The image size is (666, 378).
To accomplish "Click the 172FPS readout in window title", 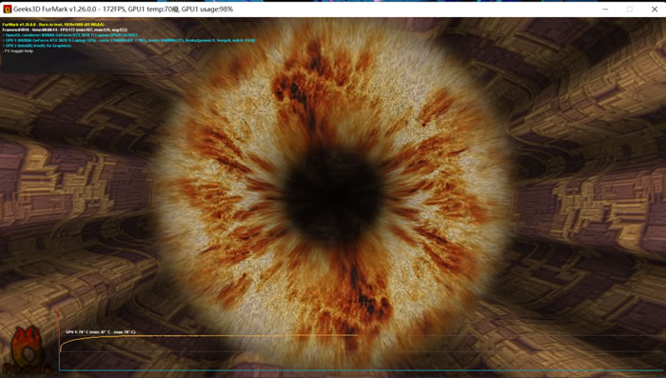I will (114, 9).
